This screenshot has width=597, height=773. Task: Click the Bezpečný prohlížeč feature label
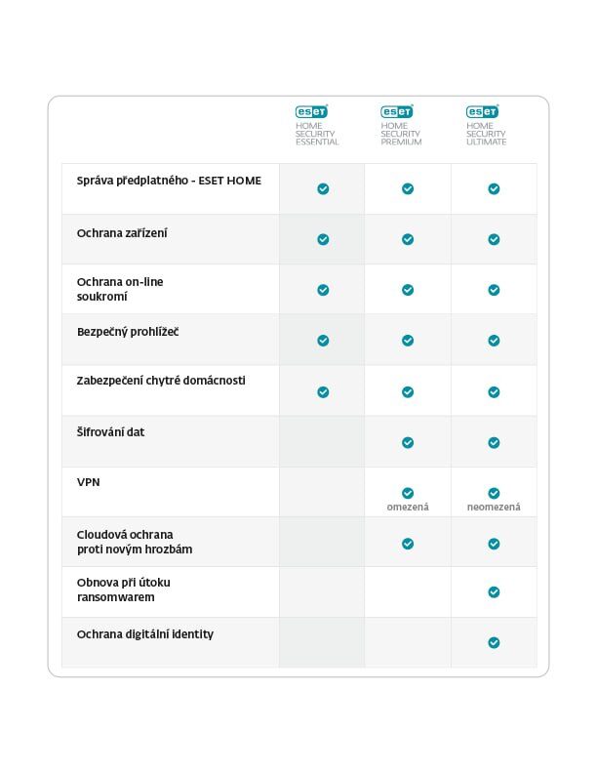coord(128,332)
